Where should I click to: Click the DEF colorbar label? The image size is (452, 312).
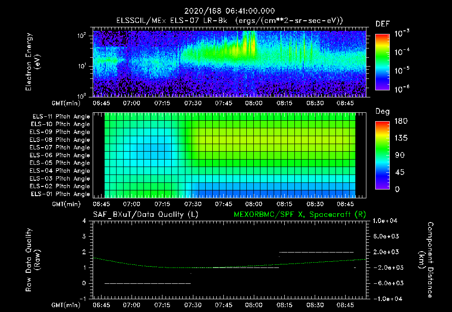[x=383, y=24]
